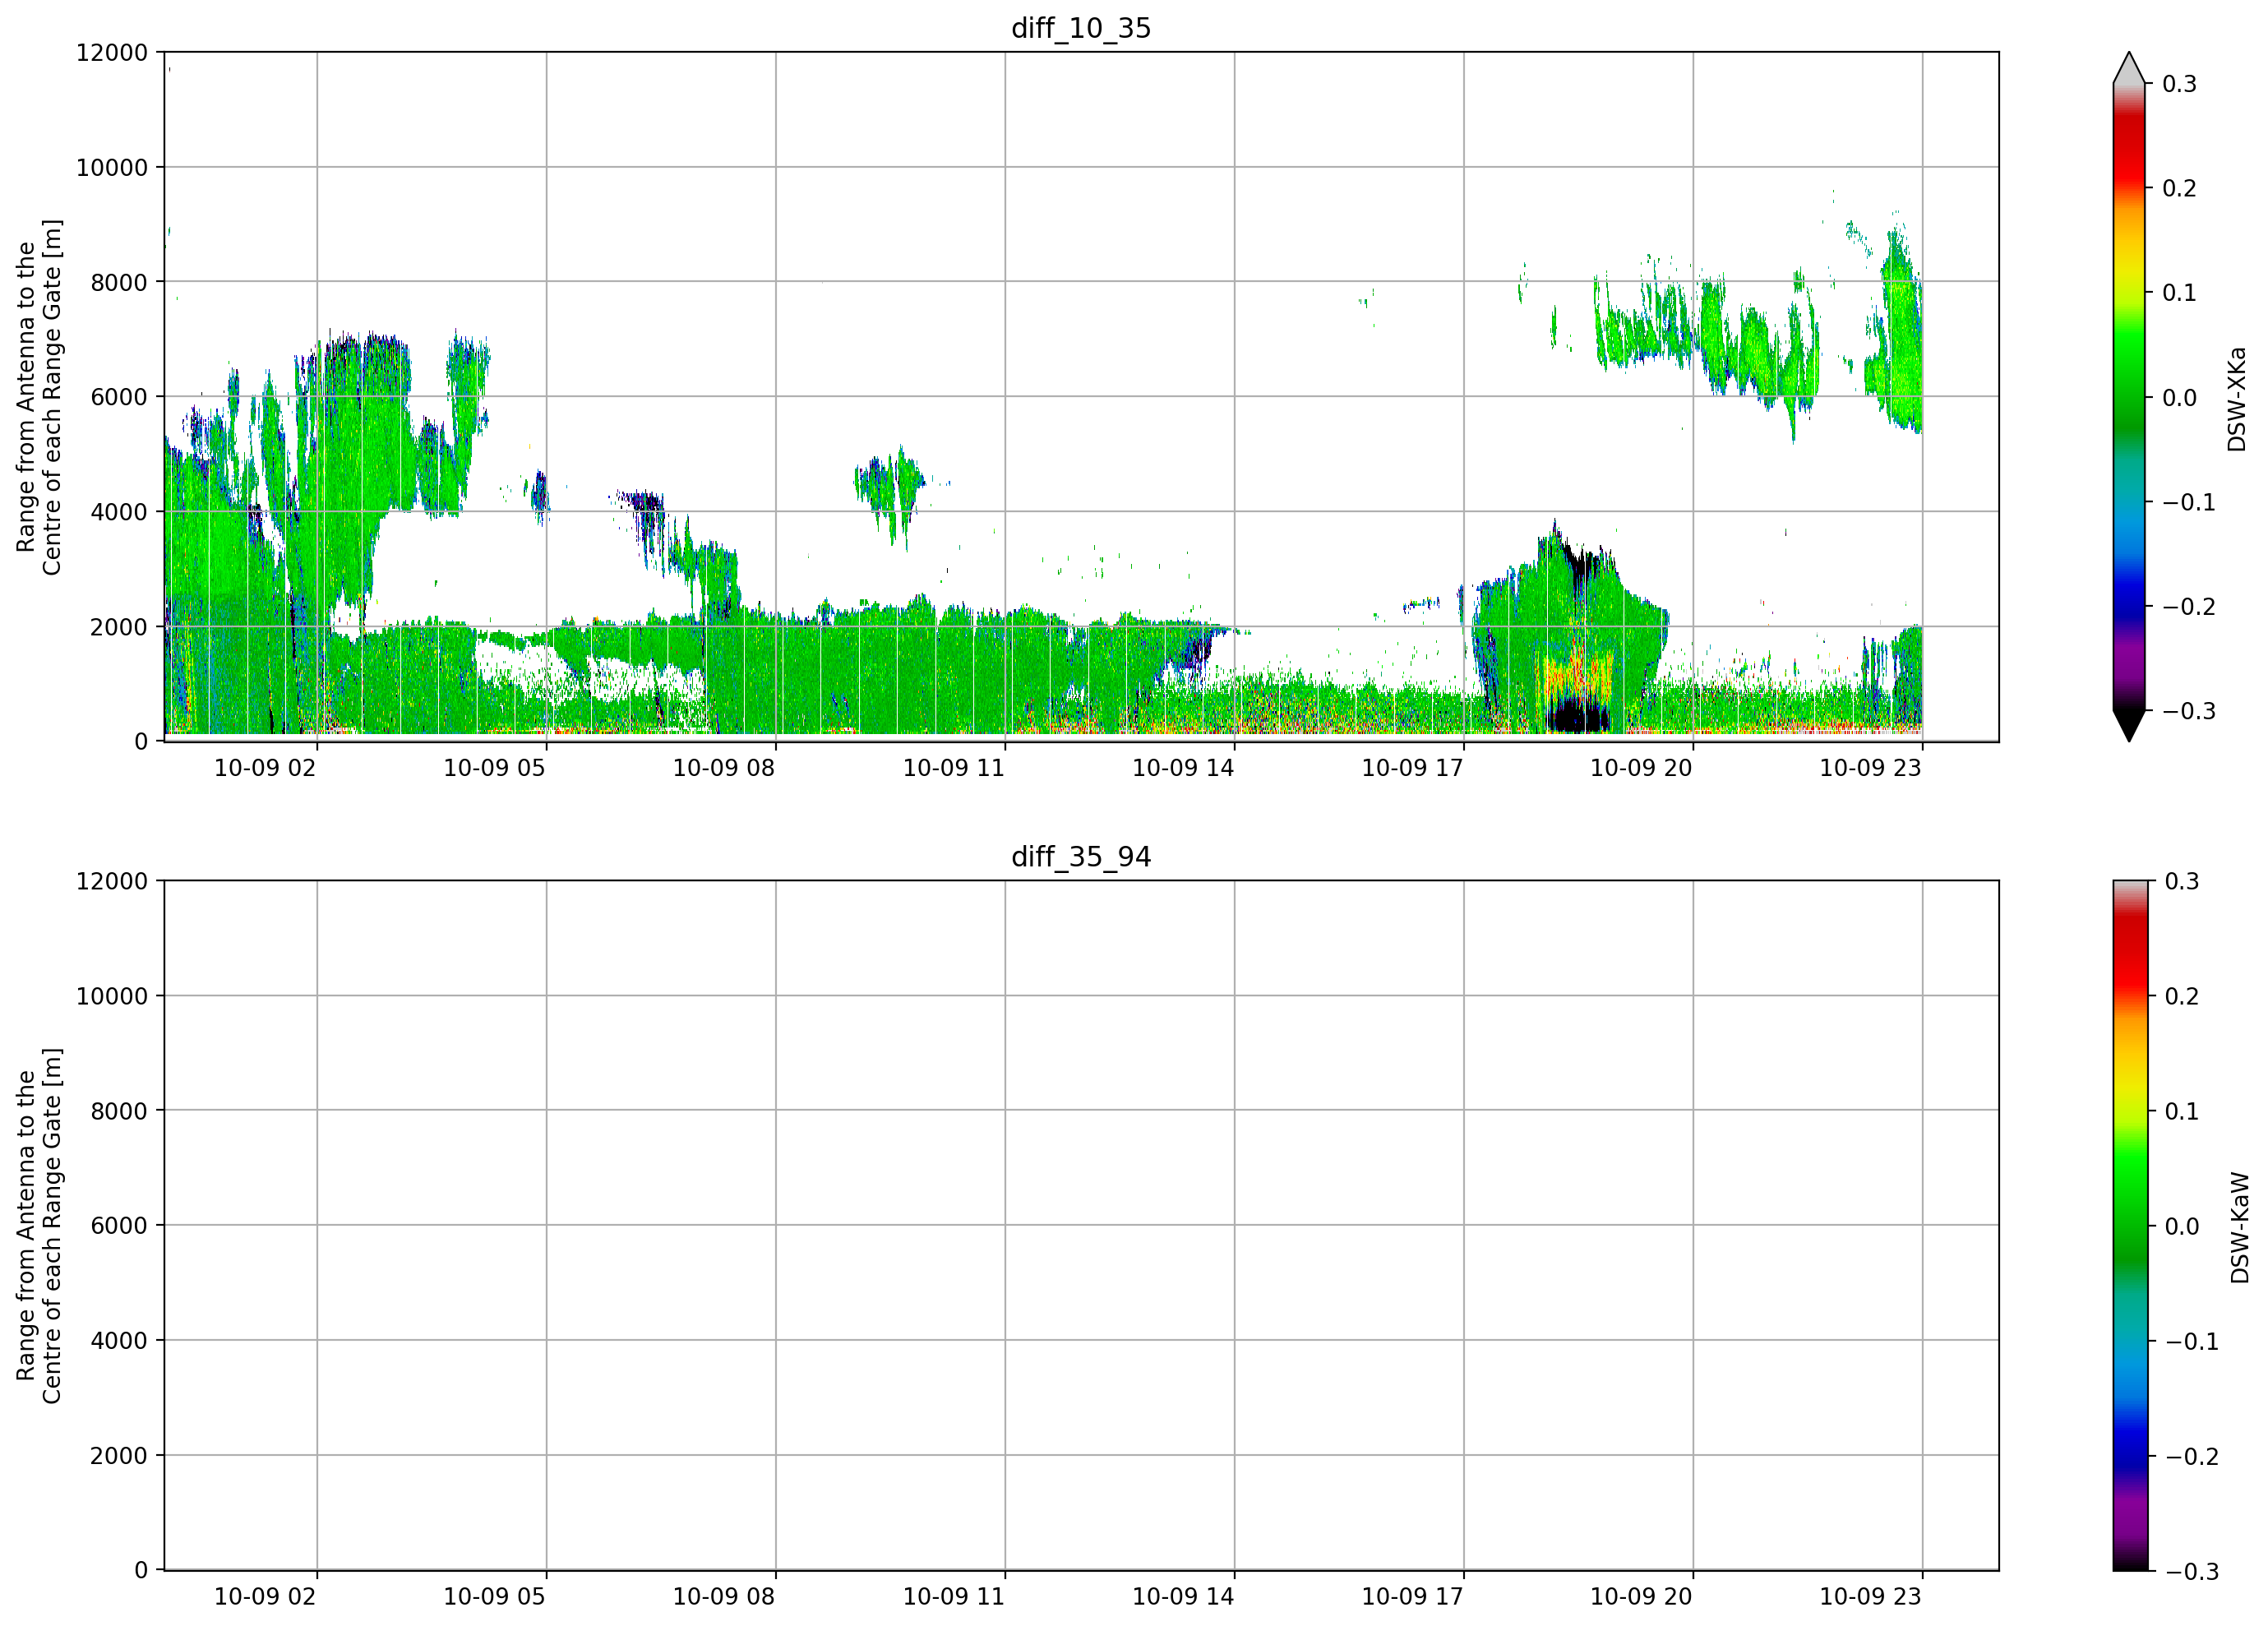This screenshot has width=2268, height=1626.
Task: Click −0.2 tick on DSW-XKa colorbar
Action: click(2189, 607)
